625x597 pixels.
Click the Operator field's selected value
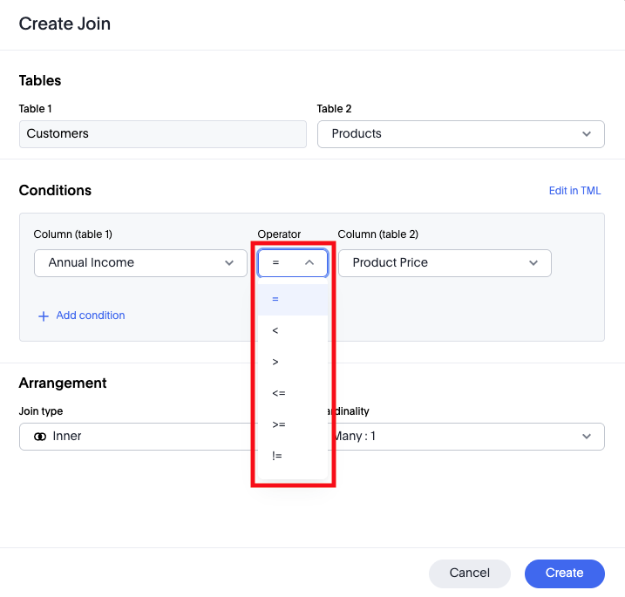276,263
